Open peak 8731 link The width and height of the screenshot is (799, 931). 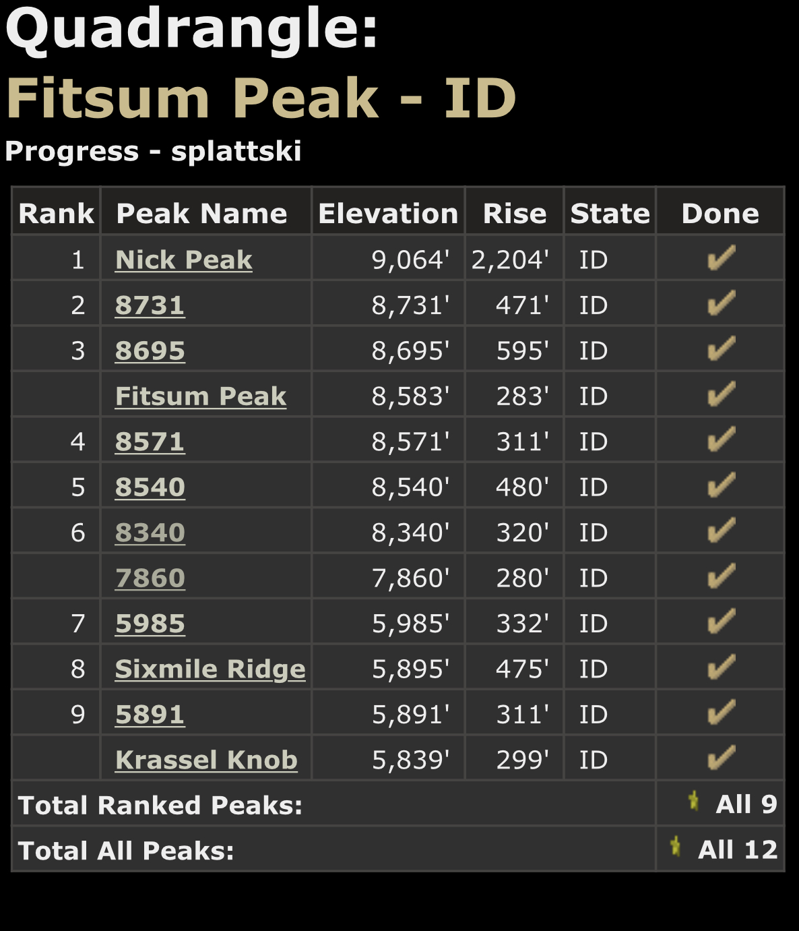[150, 305]
